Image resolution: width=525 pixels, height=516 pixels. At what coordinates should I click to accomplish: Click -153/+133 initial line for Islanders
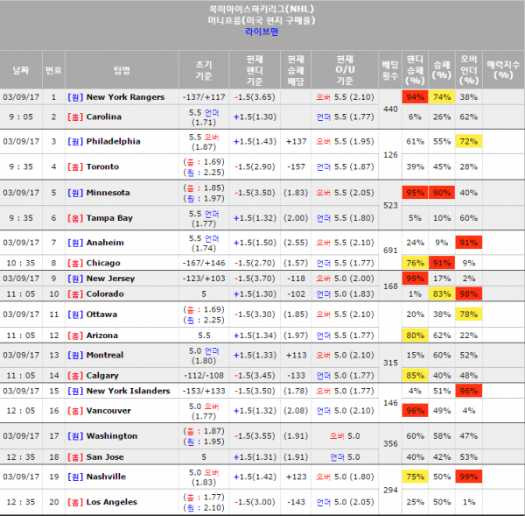(204, 391)
